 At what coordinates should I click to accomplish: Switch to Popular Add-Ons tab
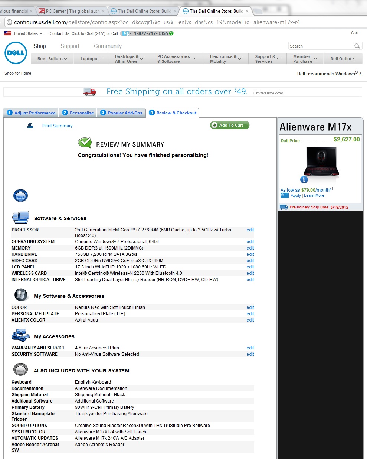(x=121, y=113)
